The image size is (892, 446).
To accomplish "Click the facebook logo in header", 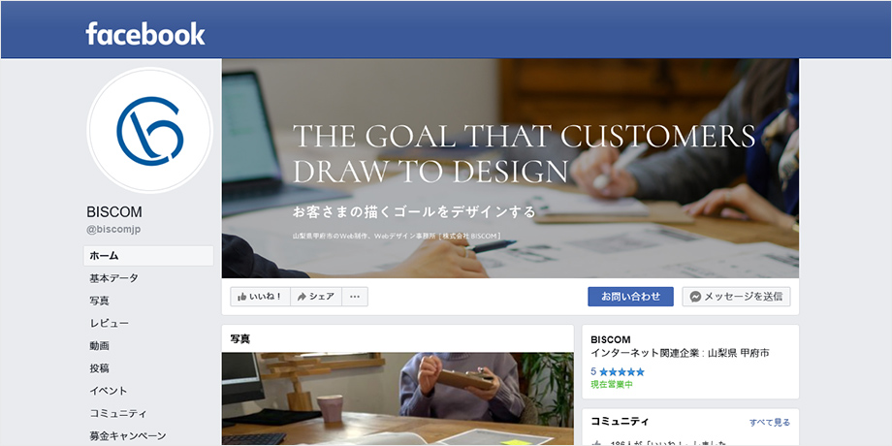I will pyautogui.click(x=145, y=34).
